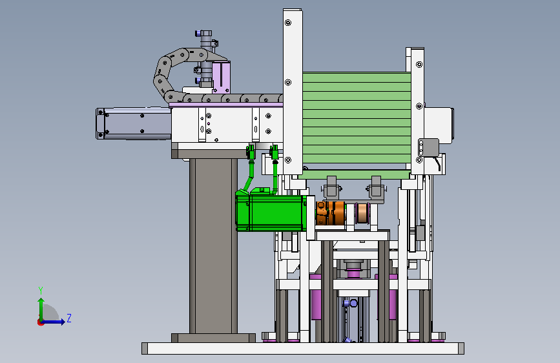
Task: Click the red origin of the orientation triad
Action: 40,322
